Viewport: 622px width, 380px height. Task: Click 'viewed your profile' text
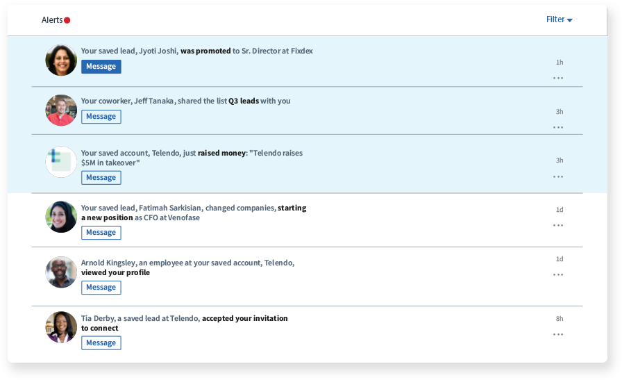point(115,272)
